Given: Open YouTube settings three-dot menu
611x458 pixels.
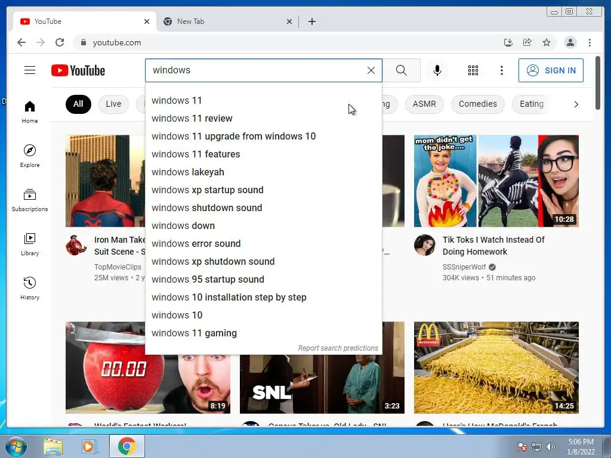Looking at the screenshot, I should coord(501,70).
